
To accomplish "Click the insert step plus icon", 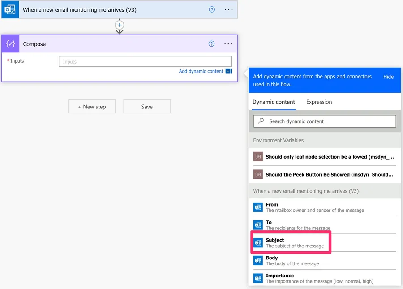I will [120, 25].
